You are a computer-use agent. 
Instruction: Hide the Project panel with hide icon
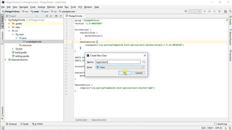[61, 16]
